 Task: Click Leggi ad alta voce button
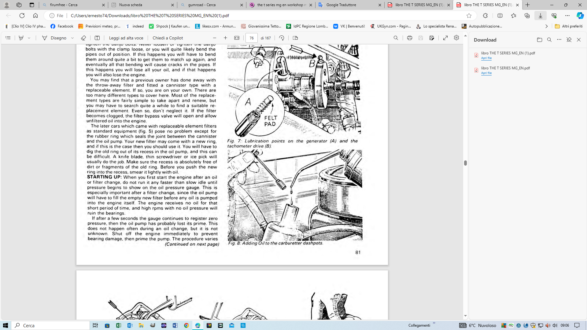tap(126, 38)
